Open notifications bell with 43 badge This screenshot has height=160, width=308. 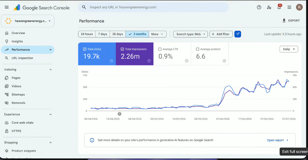point(279,7)
